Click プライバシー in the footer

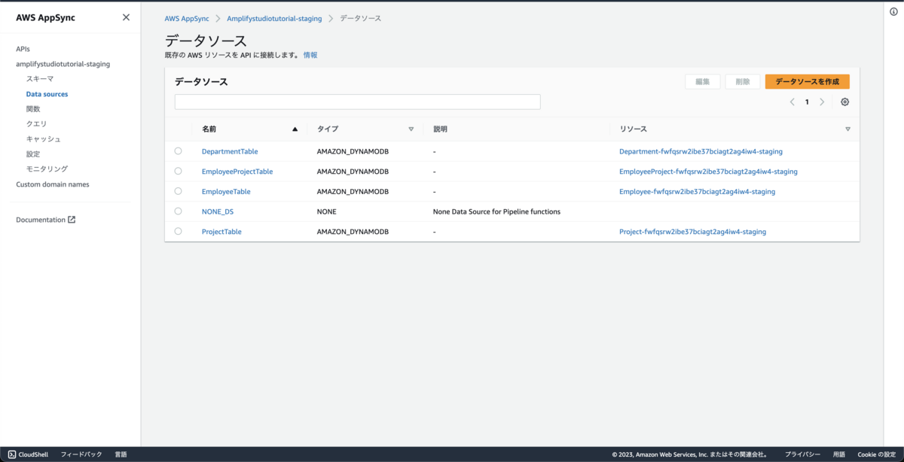click(802, 454)
